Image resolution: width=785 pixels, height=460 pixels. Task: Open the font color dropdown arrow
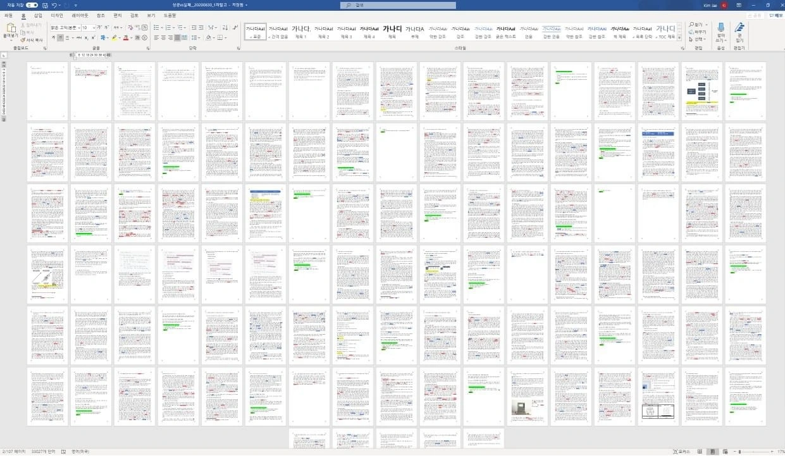[x=132, y=38]
